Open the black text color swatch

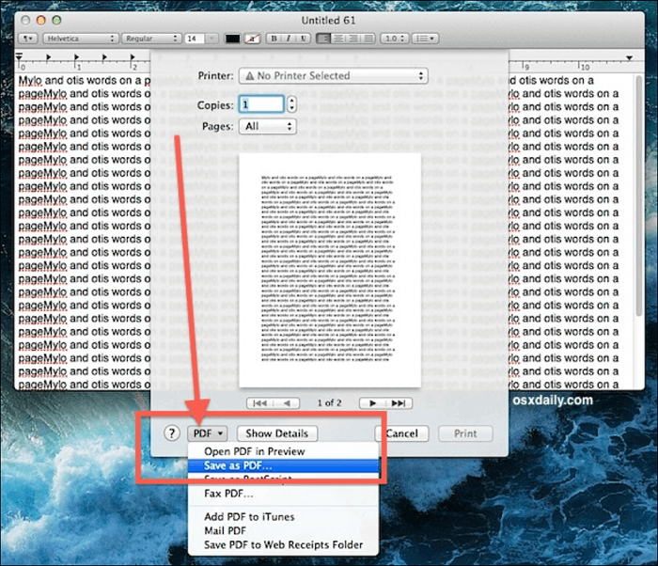tap(233, 39)
